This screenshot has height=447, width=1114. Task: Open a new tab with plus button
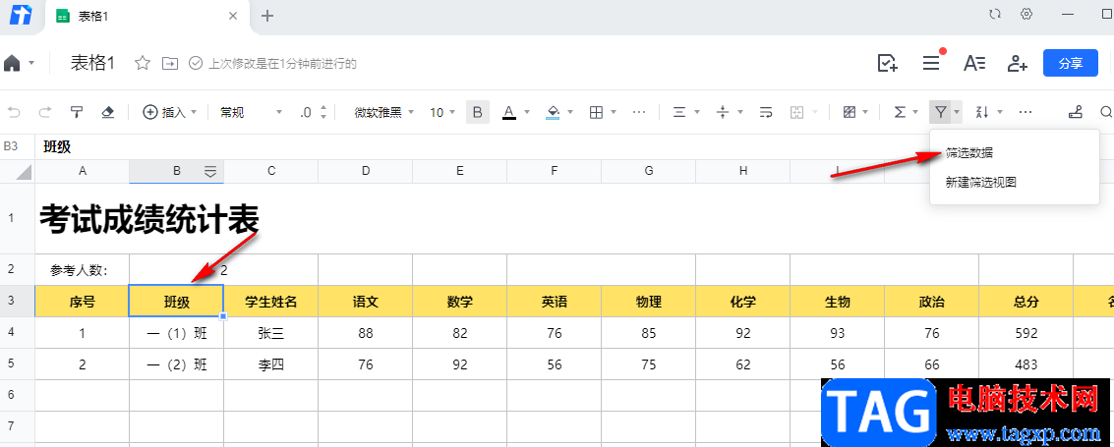click(x=267, y=16)
